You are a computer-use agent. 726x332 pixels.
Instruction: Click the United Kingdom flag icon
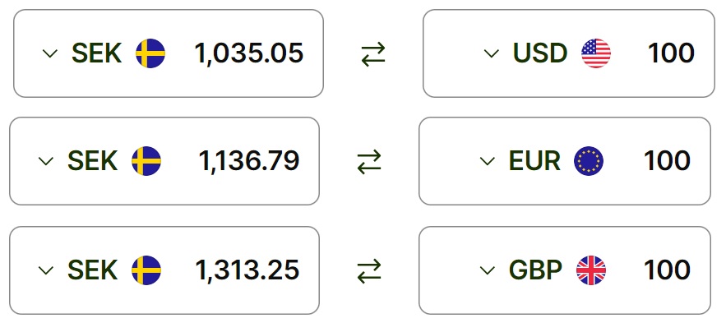coord(591,270)
